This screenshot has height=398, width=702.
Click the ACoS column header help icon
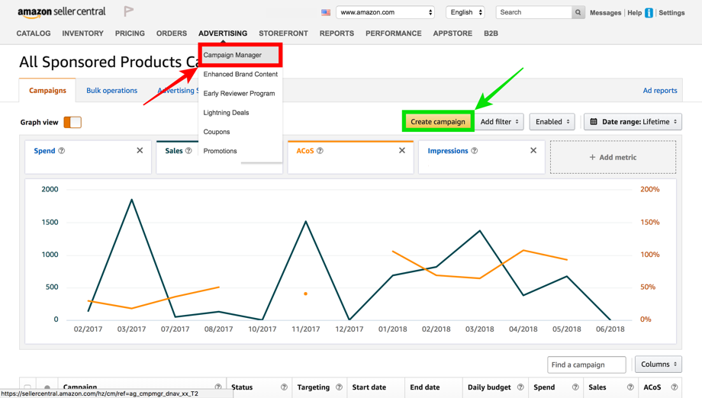click(x=675, y=387)
